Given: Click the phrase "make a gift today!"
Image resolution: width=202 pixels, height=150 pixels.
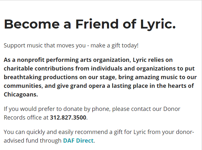Looking at the screenshot, I should pos(114,46).
